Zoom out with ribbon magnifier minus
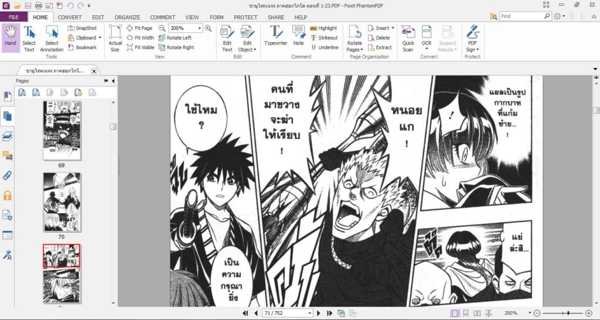Viewport: 600px width, 320px height. coord(162,28)
